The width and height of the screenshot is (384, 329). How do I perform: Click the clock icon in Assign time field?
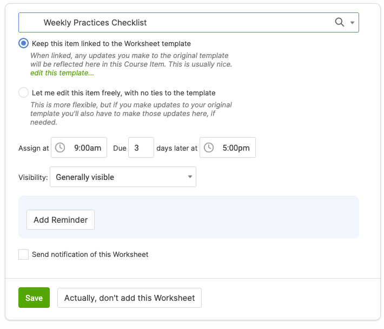61,147
